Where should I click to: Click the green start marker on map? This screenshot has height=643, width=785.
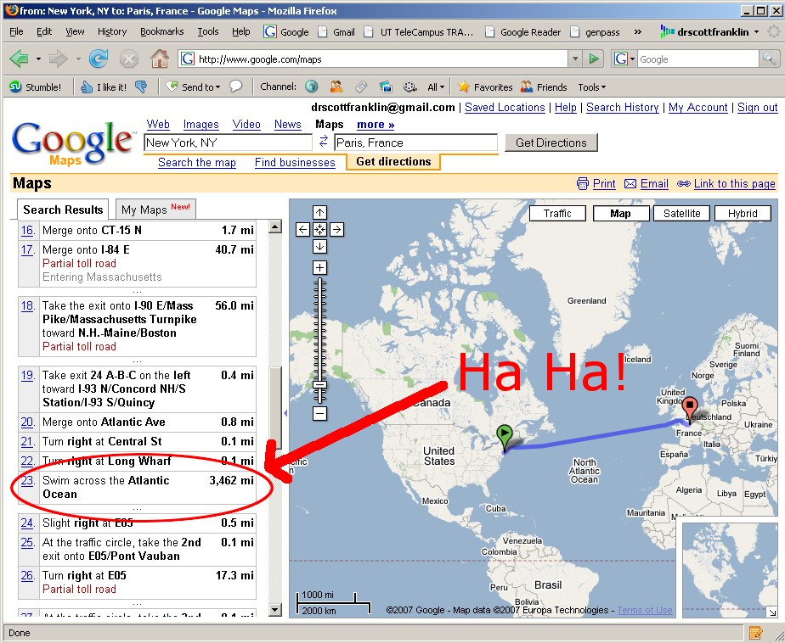point(505,436)
